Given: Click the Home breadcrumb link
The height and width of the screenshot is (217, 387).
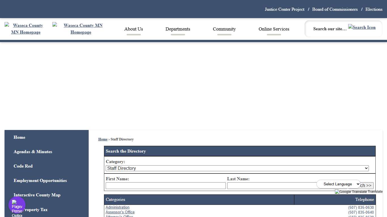Looking at the screenshot, I should click(x=103, y=139).
